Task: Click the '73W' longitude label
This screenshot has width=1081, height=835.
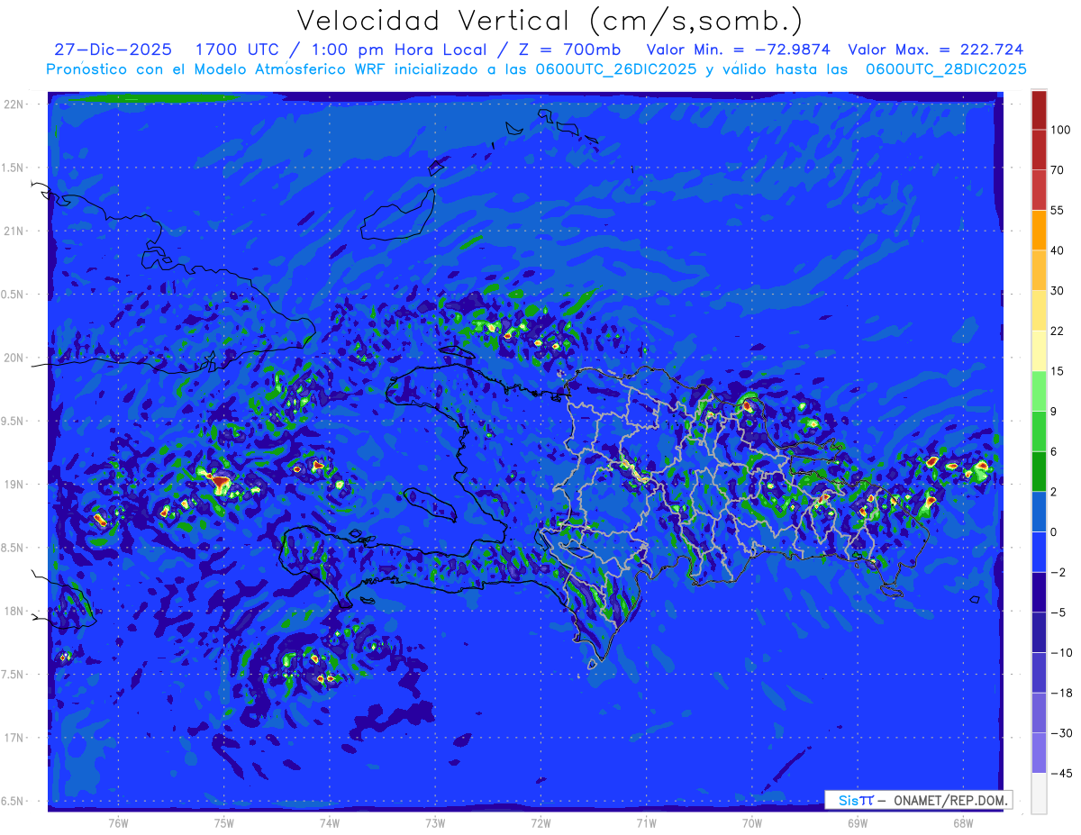Action: tap(435, 823)
